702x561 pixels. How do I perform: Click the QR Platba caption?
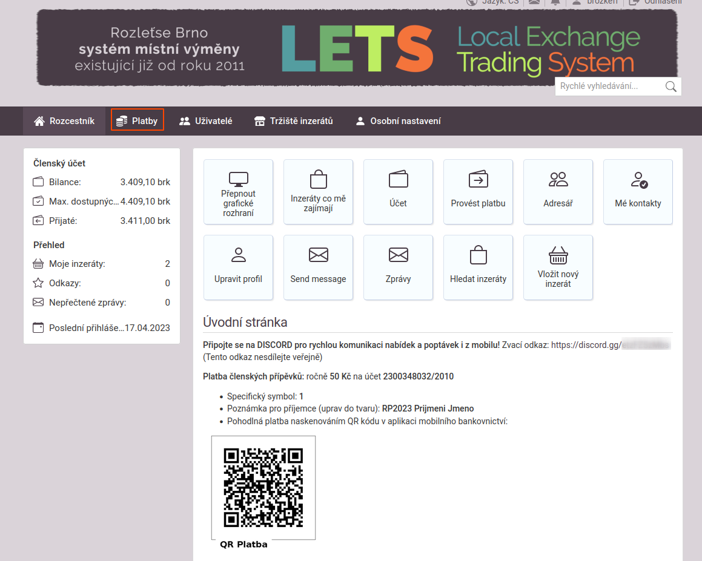(x=243, y=545)
